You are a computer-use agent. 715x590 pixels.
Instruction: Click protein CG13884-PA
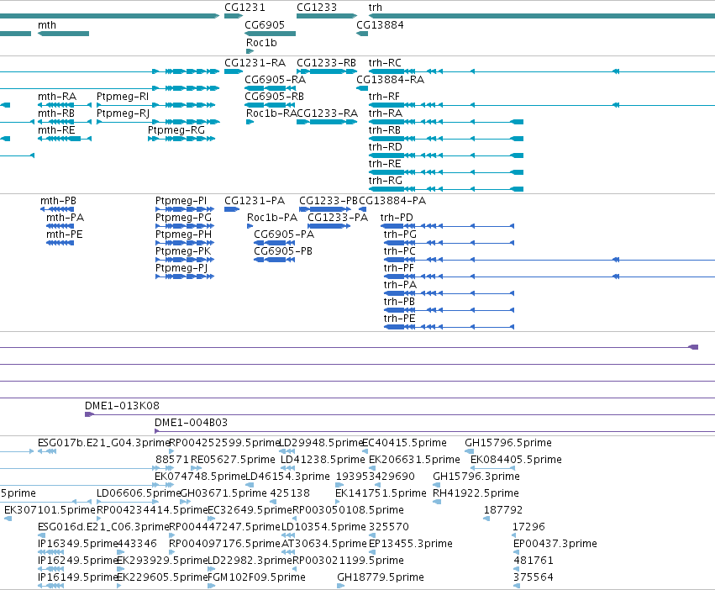click(x=362, y=209)
